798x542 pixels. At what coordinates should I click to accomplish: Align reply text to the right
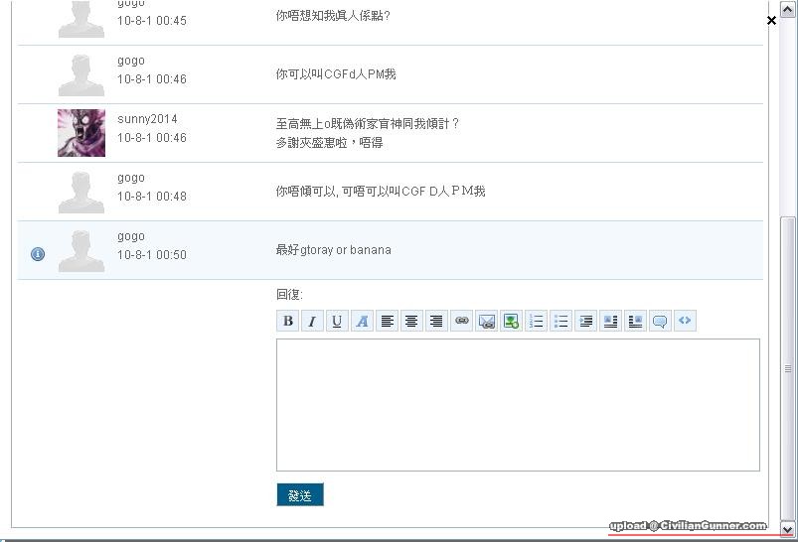[x=435, y=321]
